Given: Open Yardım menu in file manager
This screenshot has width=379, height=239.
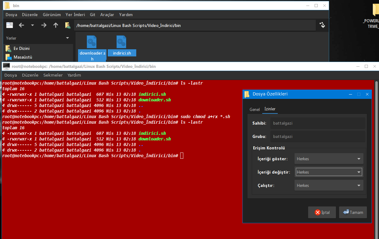Looking at the screenshot, I should [x=126, y=15].
